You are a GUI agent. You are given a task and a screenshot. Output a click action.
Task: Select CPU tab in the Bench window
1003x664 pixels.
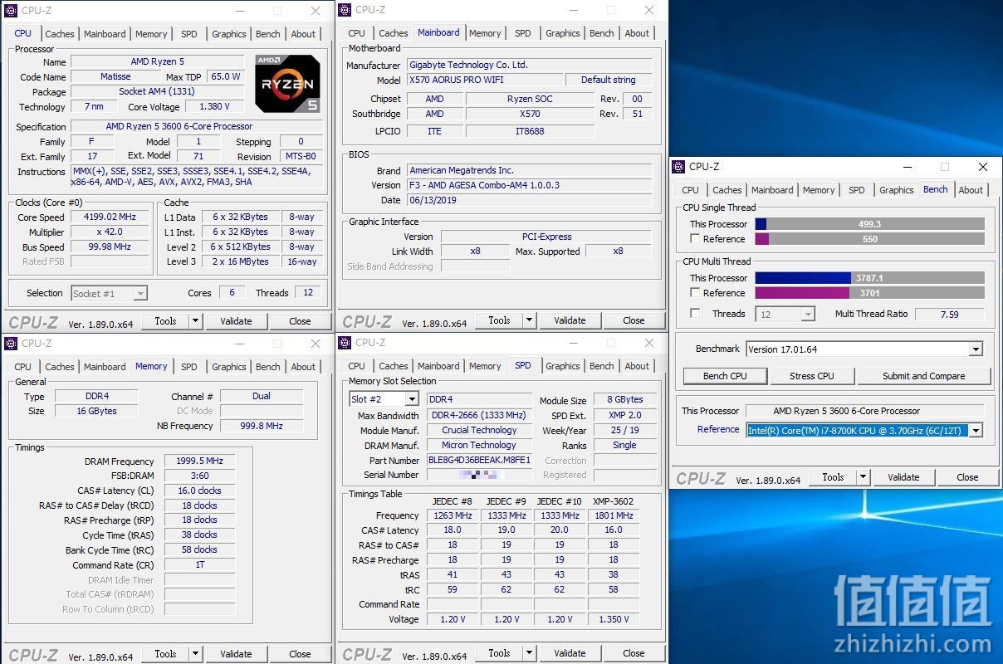691,190
